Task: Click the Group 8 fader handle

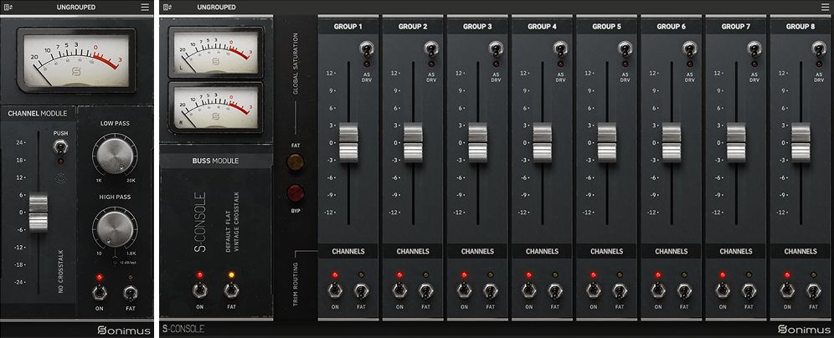Action: coord(801,142)
